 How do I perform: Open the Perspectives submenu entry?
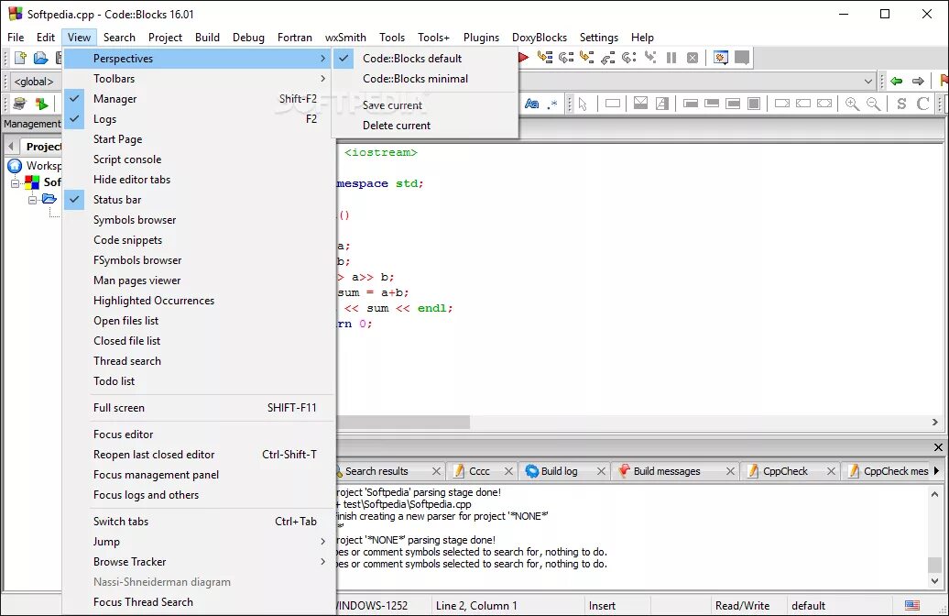pos(199,58)
